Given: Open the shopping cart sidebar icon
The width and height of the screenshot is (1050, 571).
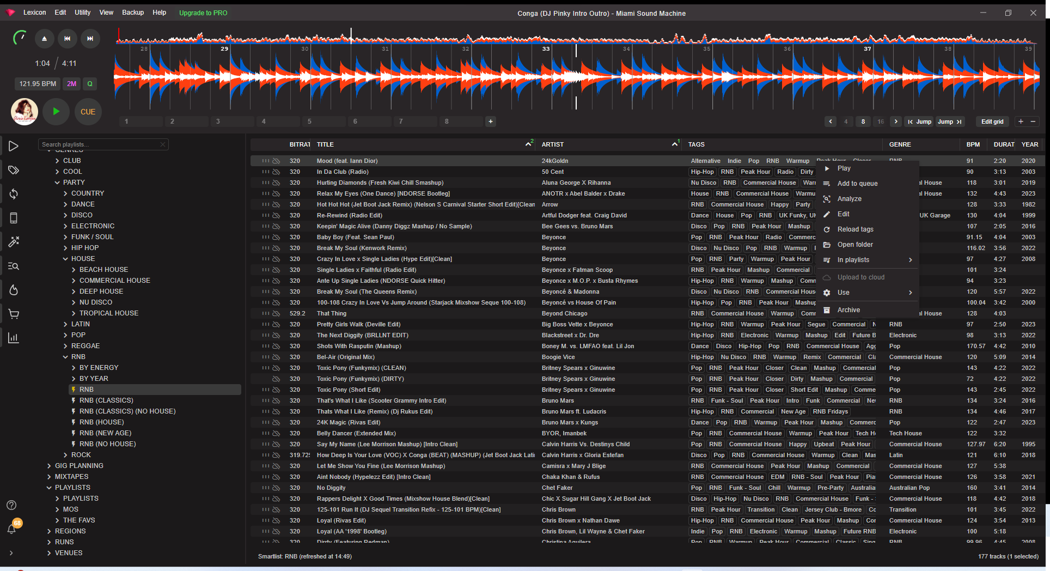Looking at the screenshot, I should click(x=14, y=314).
